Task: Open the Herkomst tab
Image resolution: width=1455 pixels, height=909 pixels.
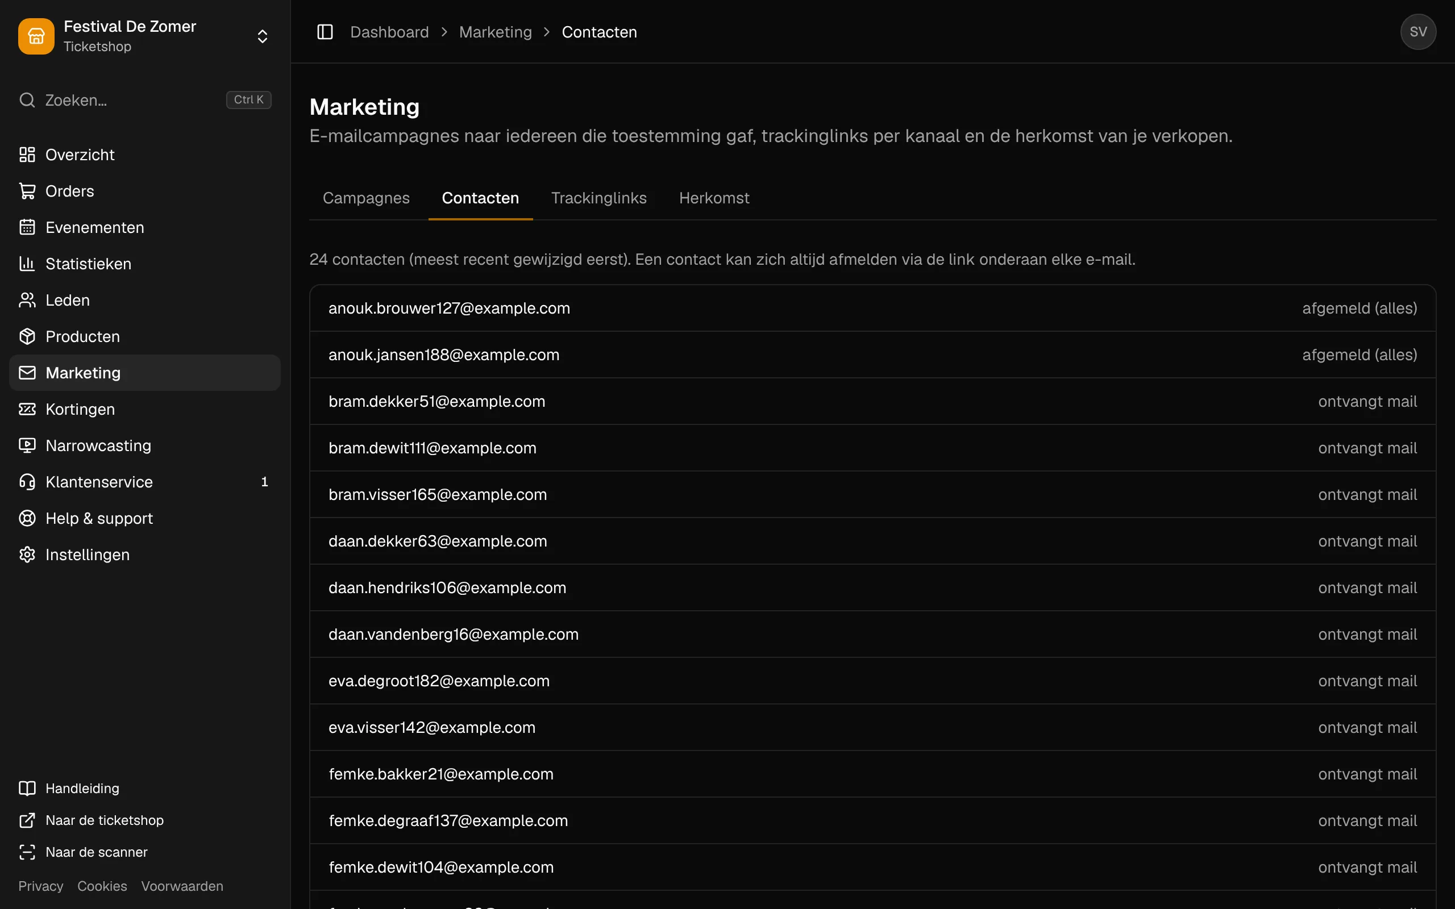Action: click(714, 198)
